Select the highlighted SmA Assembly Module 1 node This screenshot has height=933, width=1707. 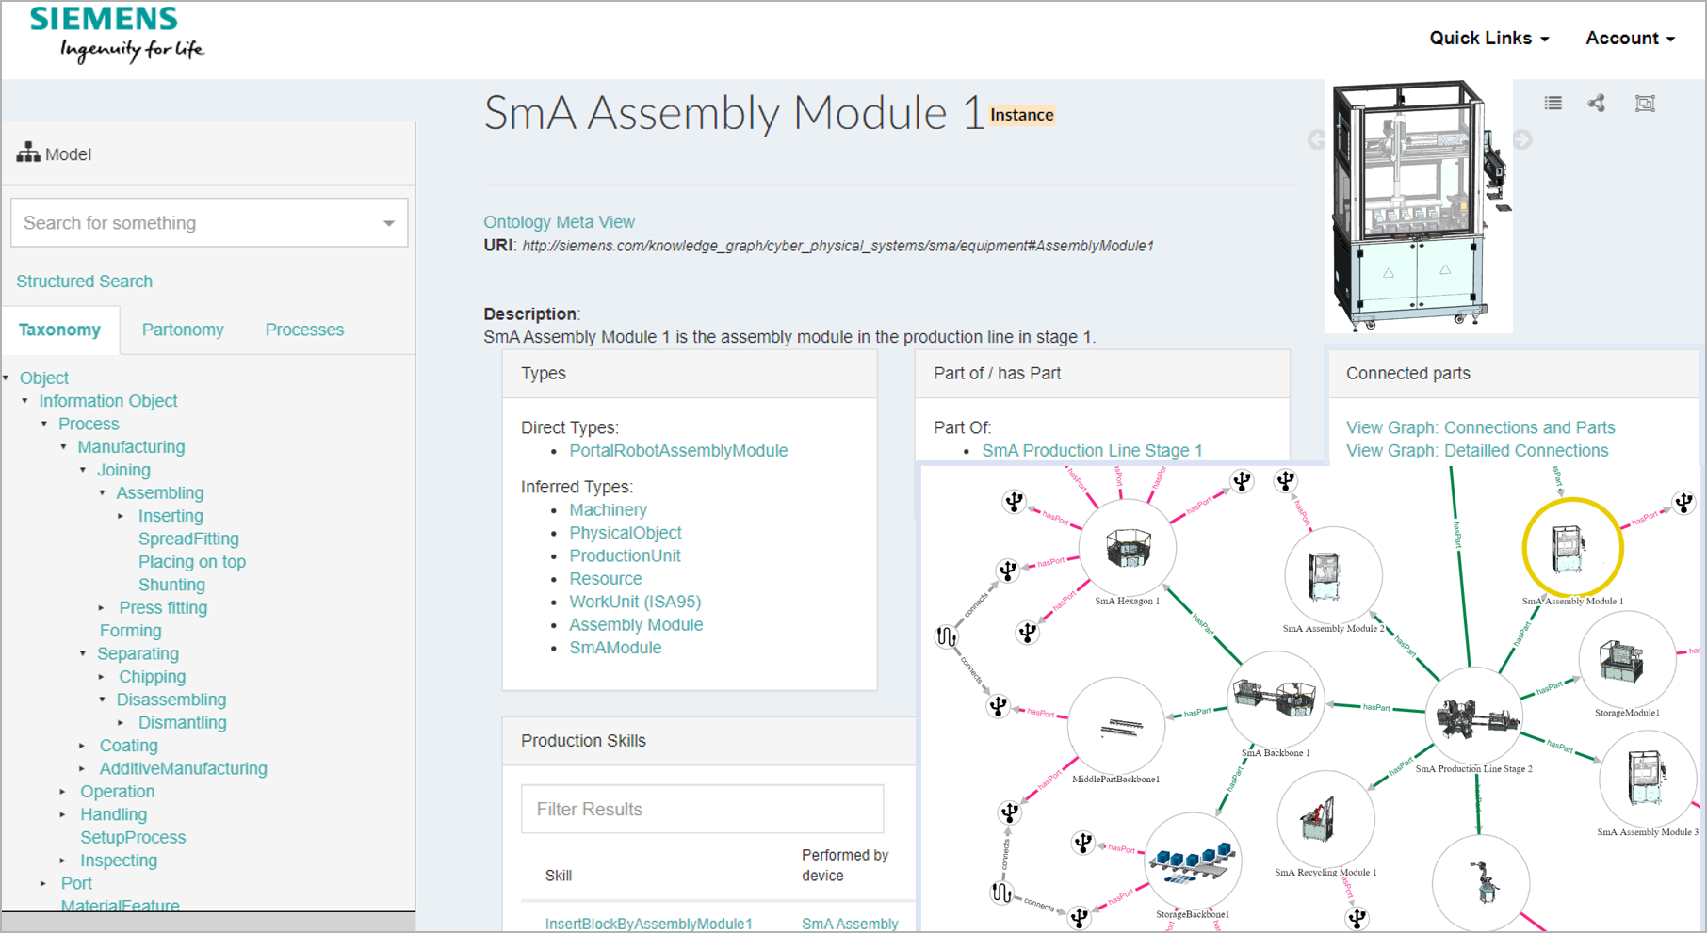[1572, 548]
